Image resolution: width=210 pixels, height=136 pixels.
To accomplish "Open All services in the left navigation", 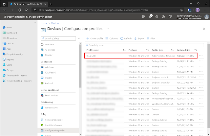I will tap(10, 38).
